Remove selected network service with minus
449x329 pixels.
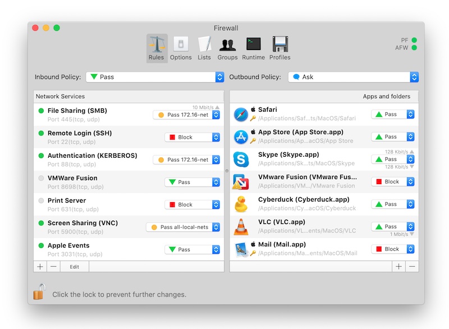[53, 267]
